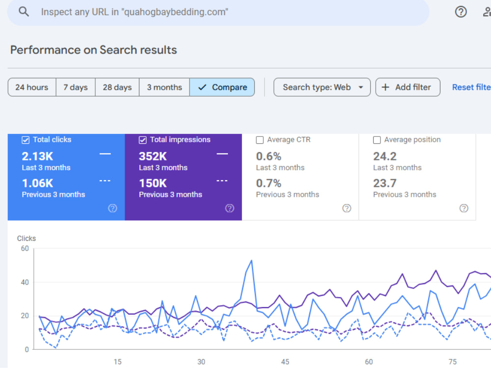Click the 1.06K previous clicks value
The width and height of the screenshot is (491, 368).
(38, 183)
